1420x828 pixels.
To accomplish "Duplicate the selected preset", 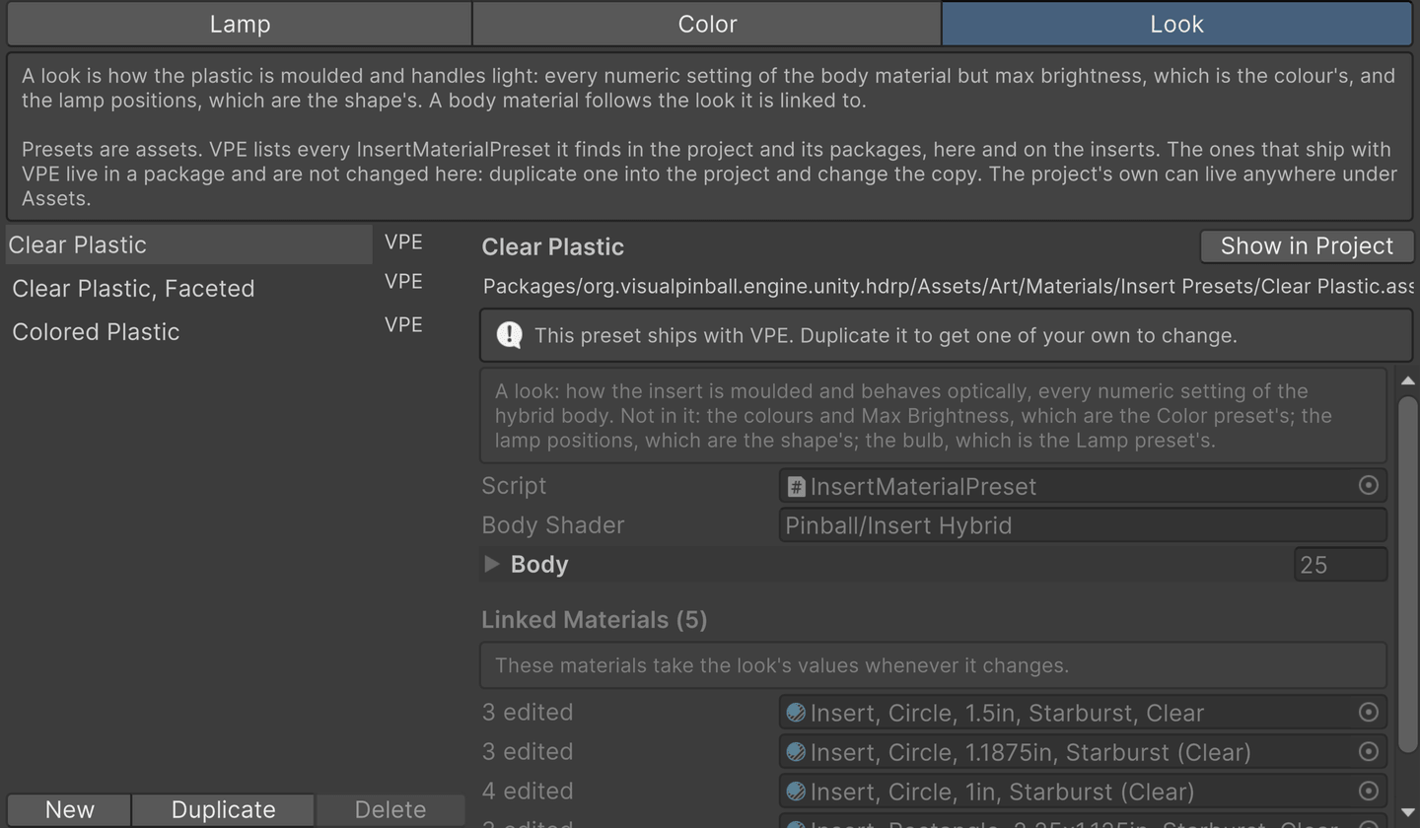I will point(223,809).
